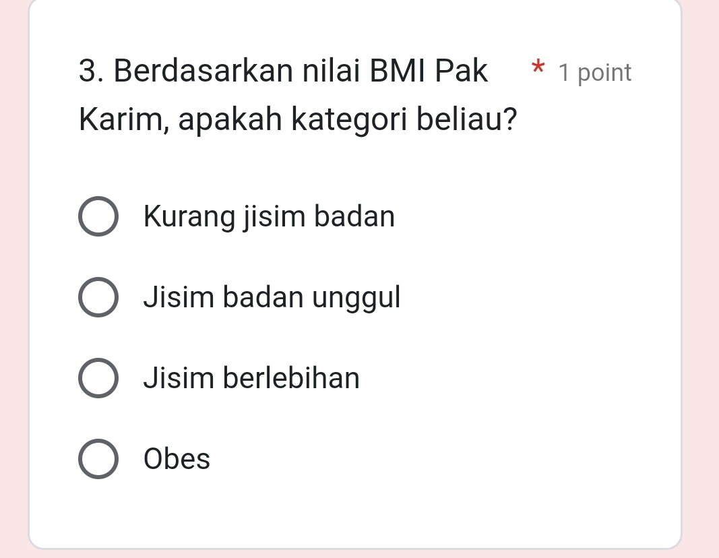Image resolution: width=719 pixels, height=558 pixels.
Task: Tap the "Obes" option label text
Action: [x=177, y=460]
